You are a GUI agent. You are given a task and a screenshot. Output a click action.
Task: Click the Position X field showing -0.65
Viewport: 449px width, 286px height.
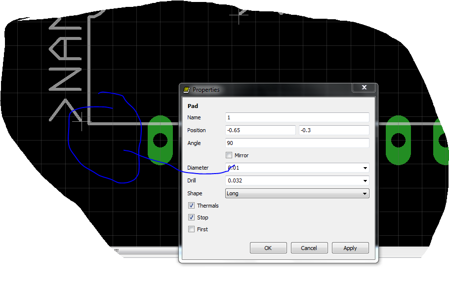(x=260, y=130)
